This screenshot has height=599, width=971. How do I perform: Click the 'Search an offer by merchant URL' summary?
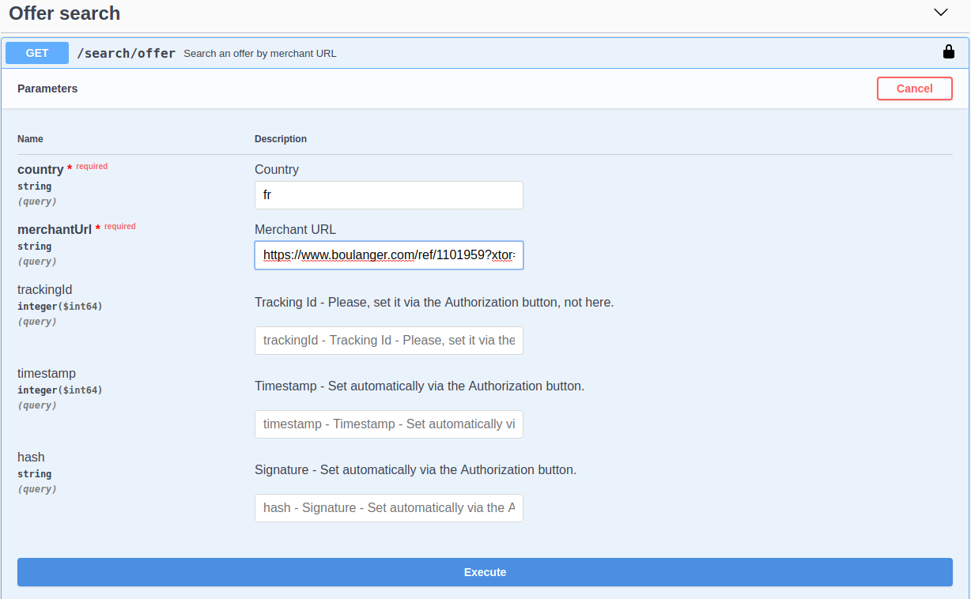pos(260,54)
